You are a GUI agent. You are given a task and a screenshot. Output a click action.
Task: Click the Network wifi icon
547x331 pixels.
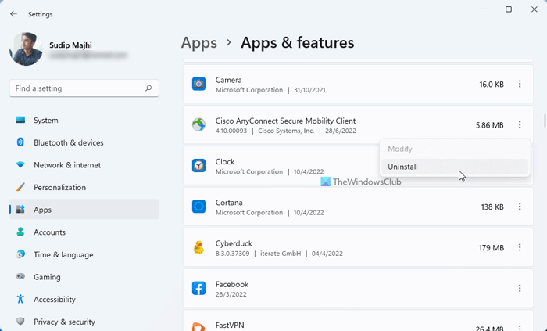(20, 164)
